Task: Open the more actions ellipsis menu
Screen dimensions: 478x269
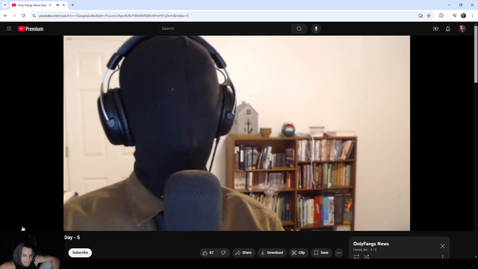Action: point(338,253)
